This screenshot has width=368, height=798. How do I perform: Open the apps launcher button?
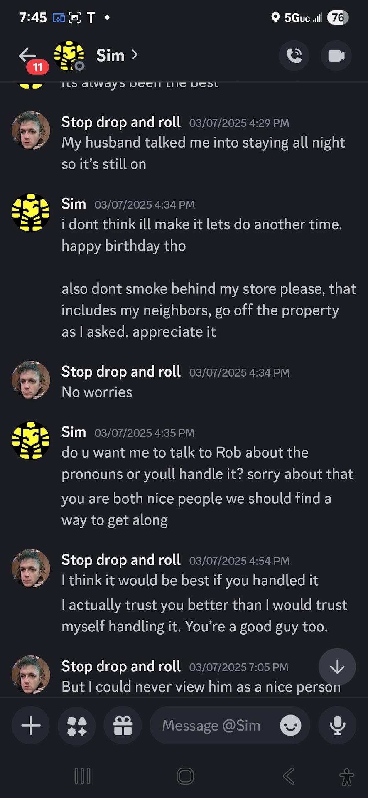coord(77,725)
